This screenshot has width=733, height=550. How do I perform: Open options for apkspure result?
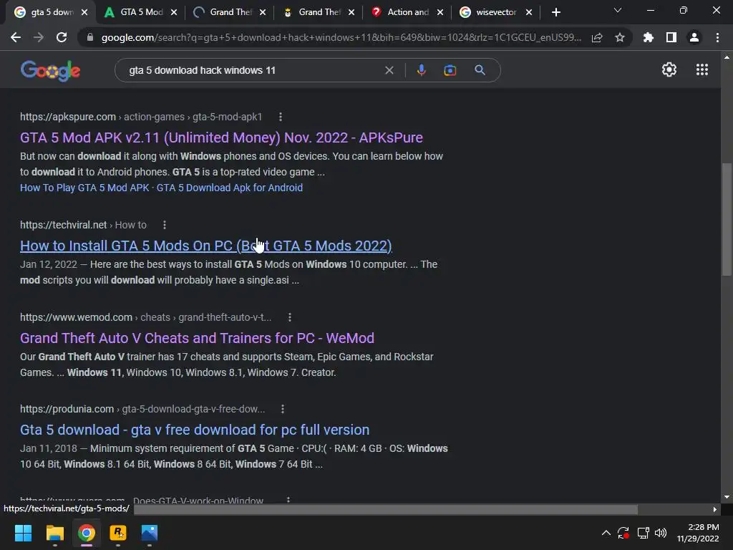tap(280, 117)
